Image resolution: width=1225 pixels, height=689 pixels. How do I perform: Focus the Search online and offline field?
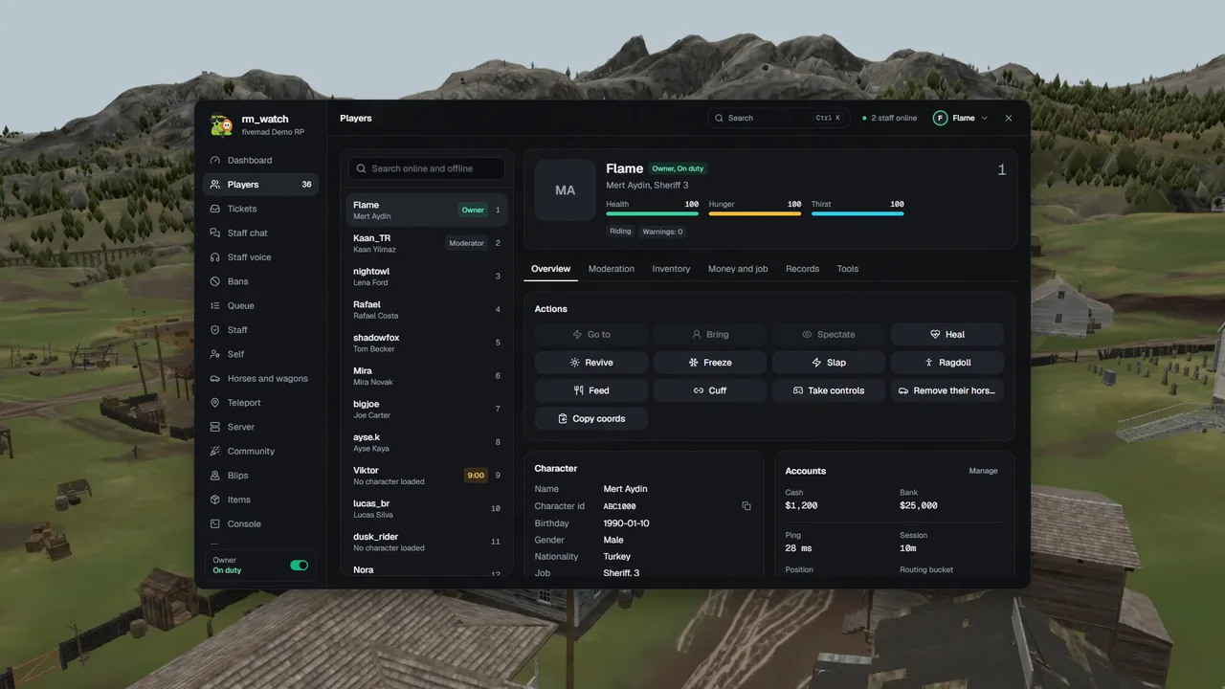pos(427,168)
